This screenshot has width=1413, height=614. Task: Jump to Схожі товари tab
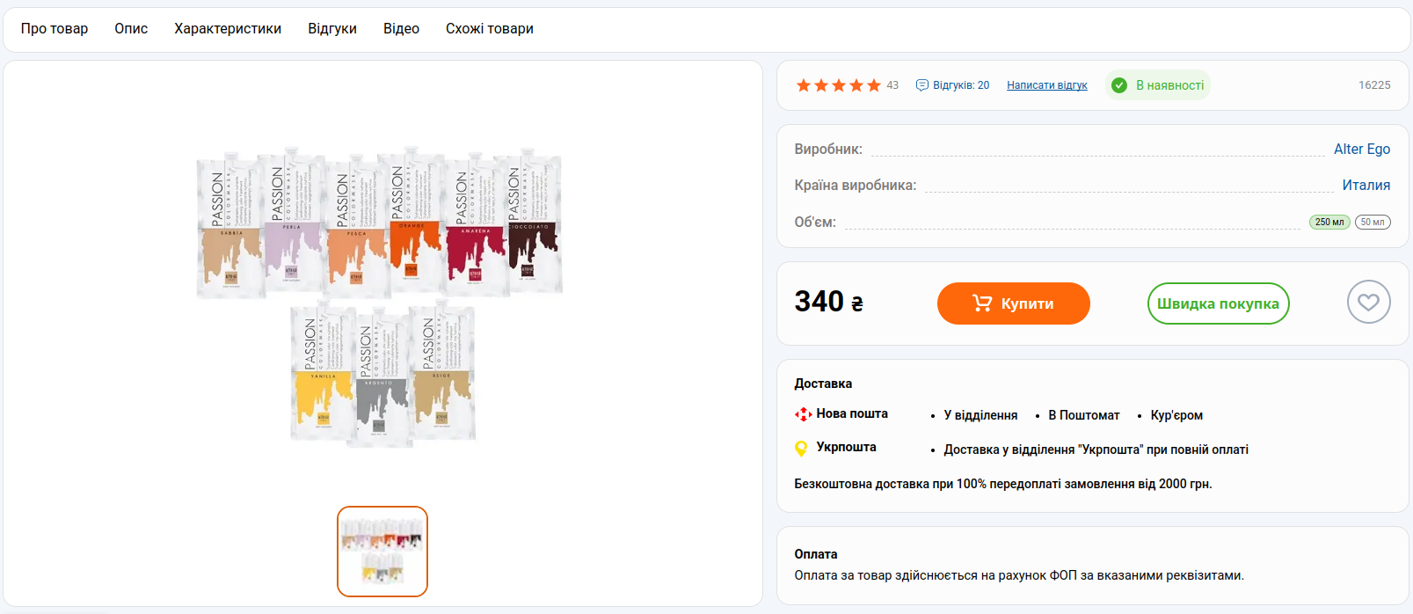[x=490, y=29]
